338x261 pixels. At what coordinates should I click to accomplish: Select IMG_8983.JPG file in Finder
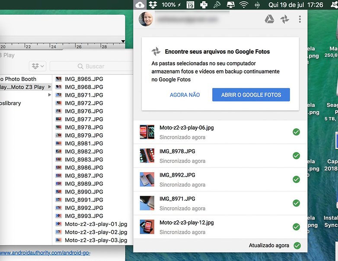click(x=84, y=159)
